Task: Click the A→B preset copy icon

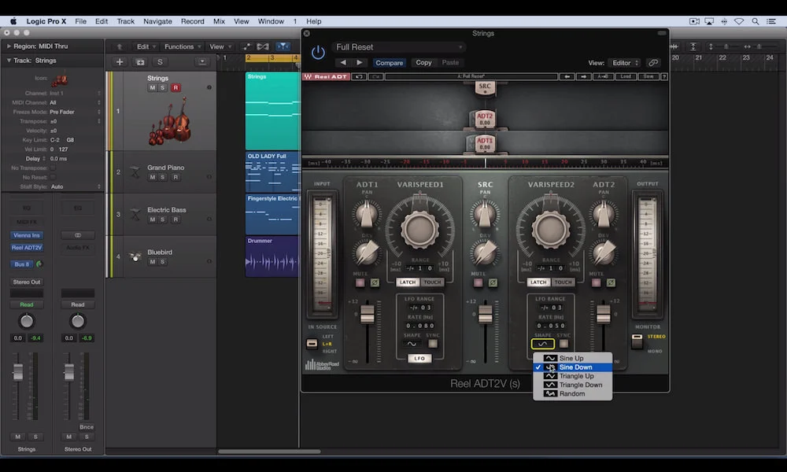Action: [603, 76]
